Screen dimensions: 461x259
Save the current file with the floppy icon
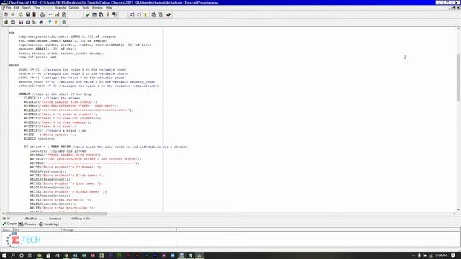[27, 14]
